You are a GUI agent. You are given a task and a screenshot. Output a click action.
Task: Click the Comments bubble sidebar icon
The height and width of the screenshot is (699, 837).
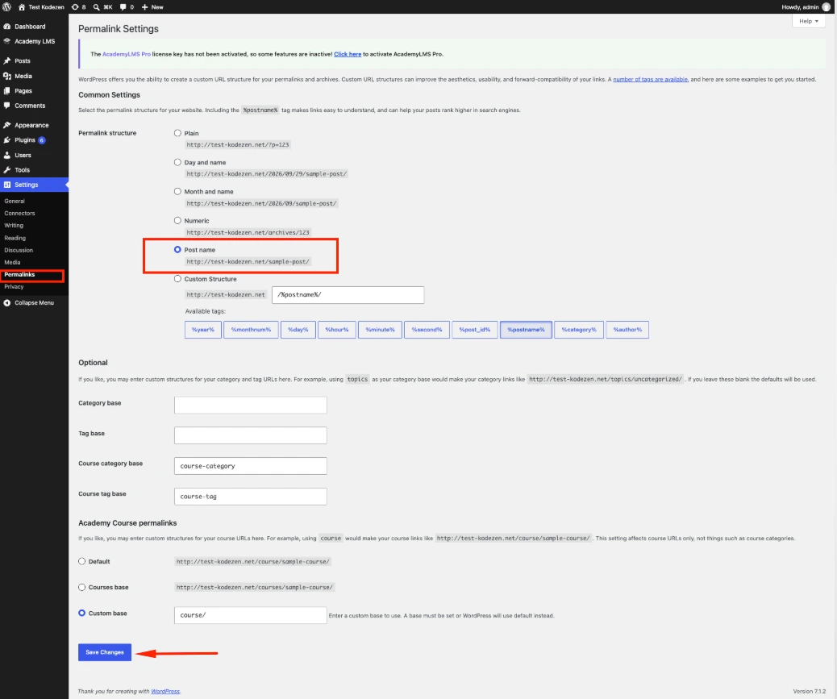tap(7, 106)
